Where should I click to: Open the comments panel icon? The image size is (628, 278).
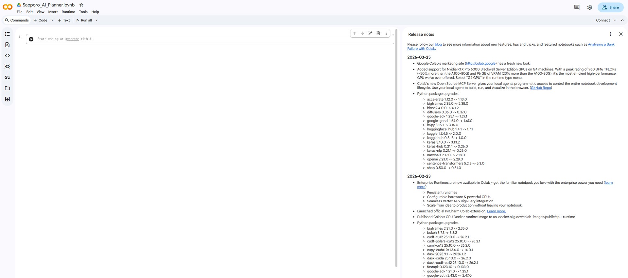(x=577, y=7)
